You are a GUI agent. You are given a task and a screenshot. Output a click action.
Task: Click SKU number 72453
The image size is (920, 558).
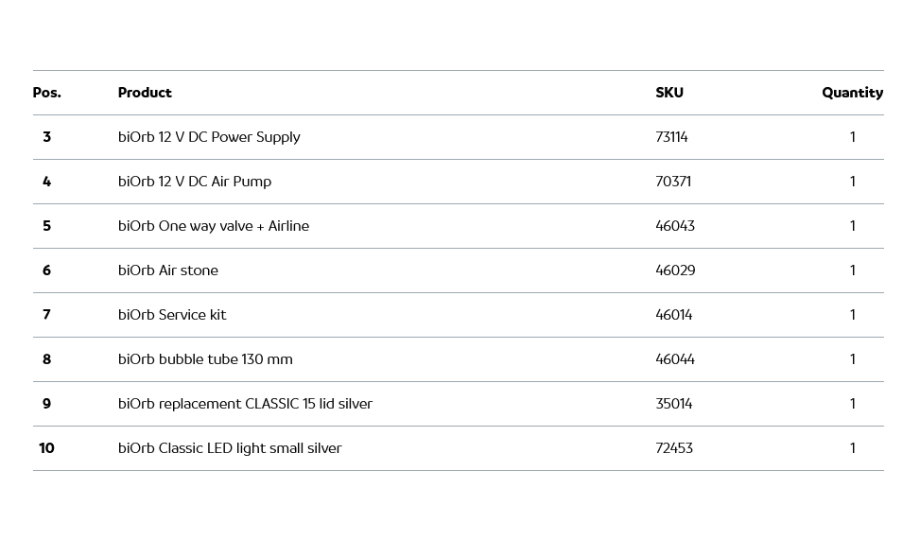coord(674,448)
